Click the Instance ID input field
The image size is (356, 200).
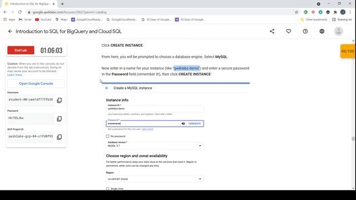pyautogui.click(x=155, y=109)
